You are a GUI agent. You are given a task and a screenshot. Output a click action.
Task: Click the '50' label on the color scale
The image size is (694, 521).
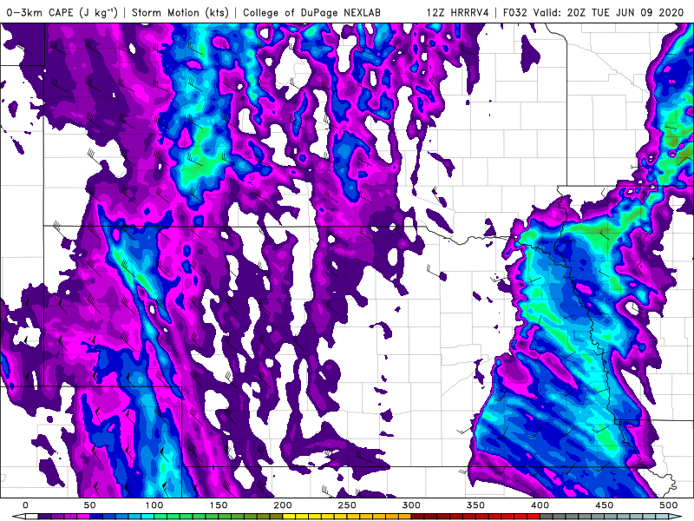(x=89, y=505)
